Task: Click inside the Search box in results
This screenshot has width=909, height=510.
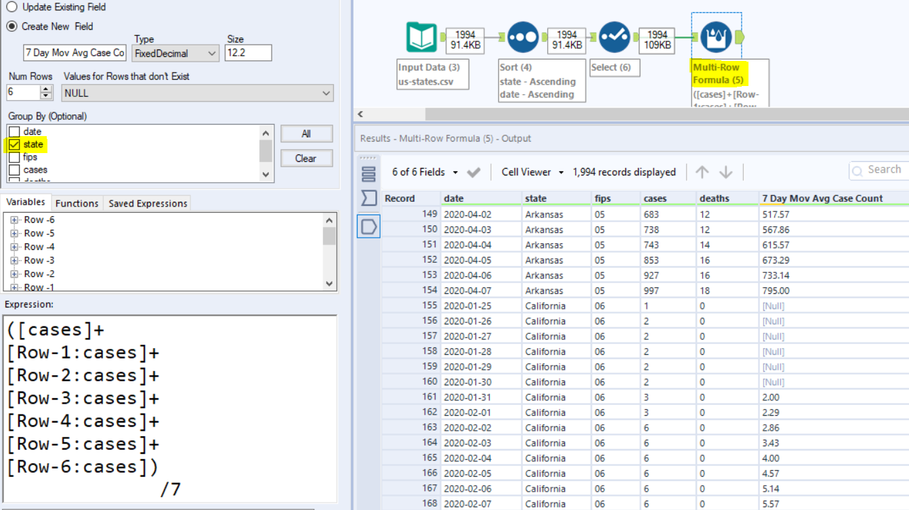Action: [x=881, y=170]
